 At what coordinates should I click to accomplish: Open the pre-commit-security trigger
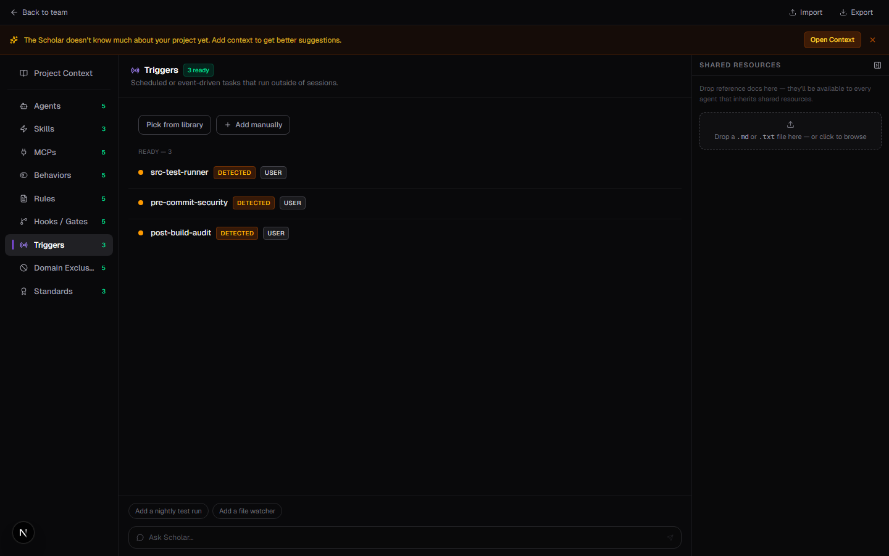405,203
